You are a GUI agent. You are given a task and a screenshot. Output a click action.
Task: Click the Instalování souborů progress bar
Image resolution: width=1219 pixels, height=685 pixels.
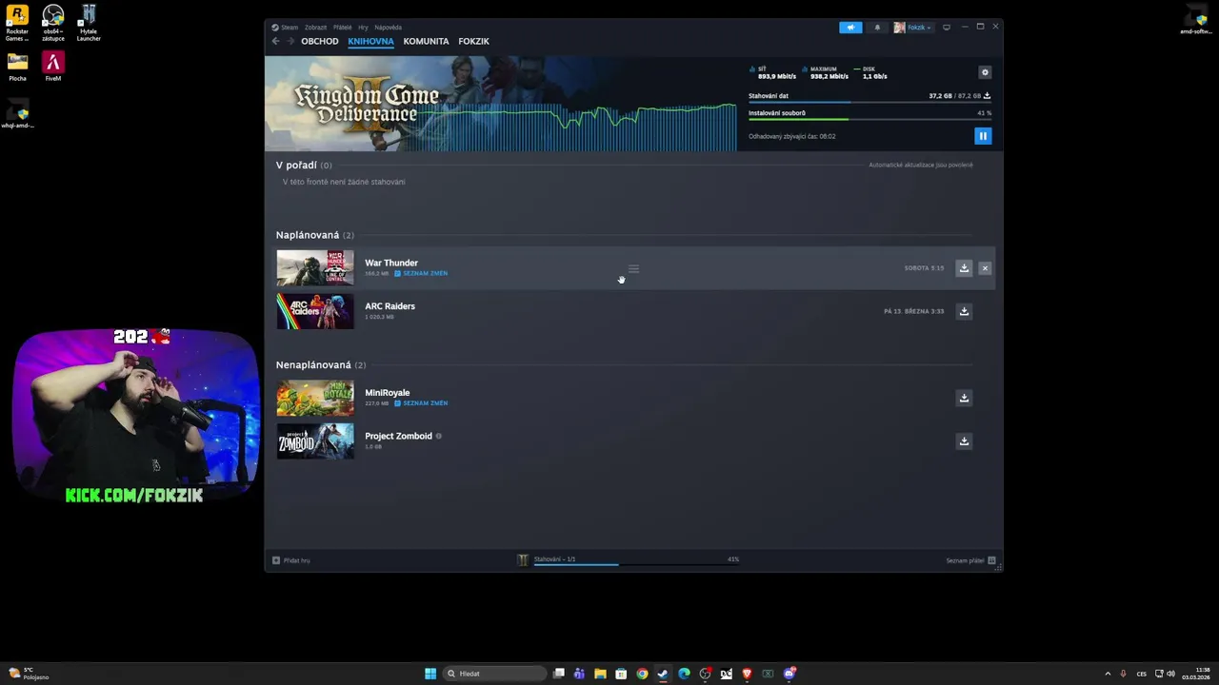[x=869, y=119]
